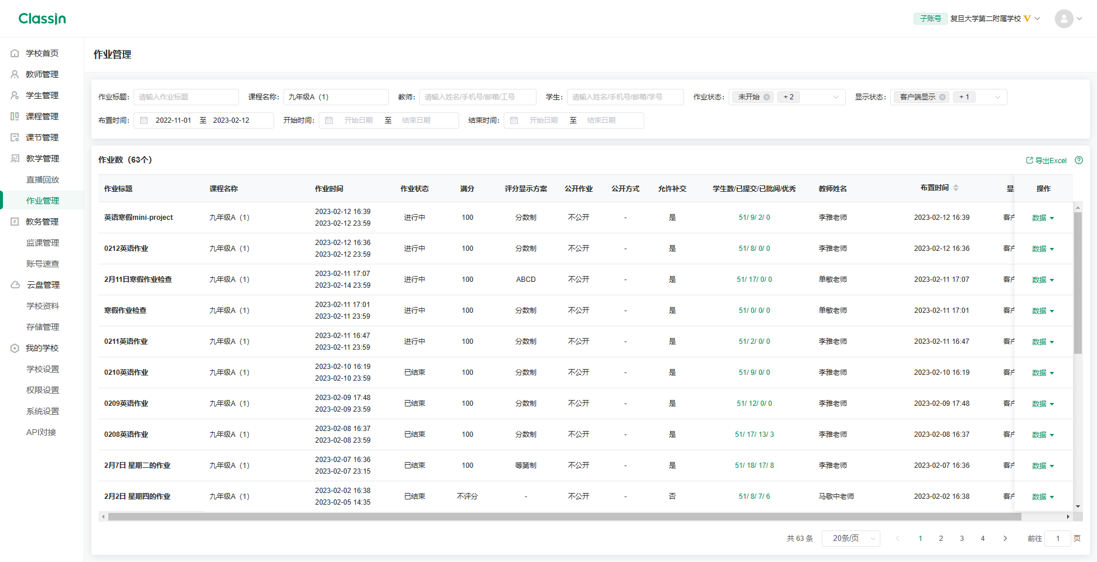The image size is (1097, 562).
Task: Sort the table by 布置时间
Action: click(955, 188)
